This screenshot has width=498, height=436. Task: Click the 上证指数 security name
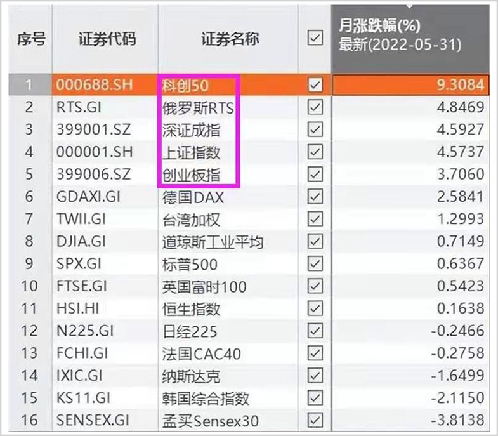(x=191, y=152)
